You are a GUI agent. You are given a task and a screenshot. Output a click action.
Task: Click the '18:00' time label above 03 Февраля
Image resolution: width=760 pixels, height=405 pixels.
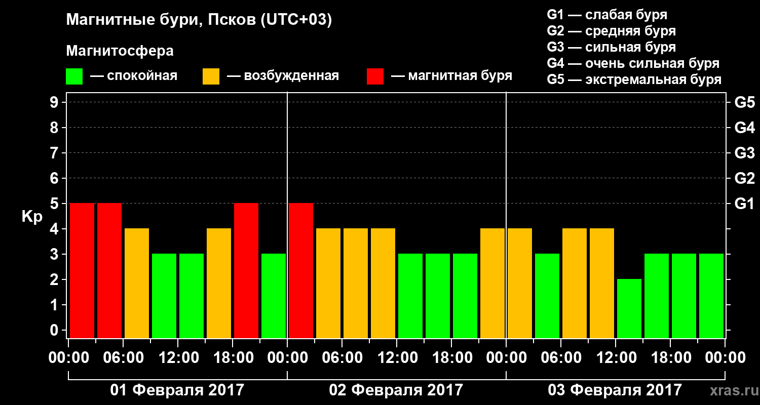pyautogui.click(x=670, y=358)
